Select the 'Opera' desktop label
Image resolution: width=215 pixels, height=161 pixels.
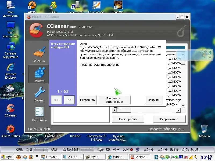coord(32,136)
